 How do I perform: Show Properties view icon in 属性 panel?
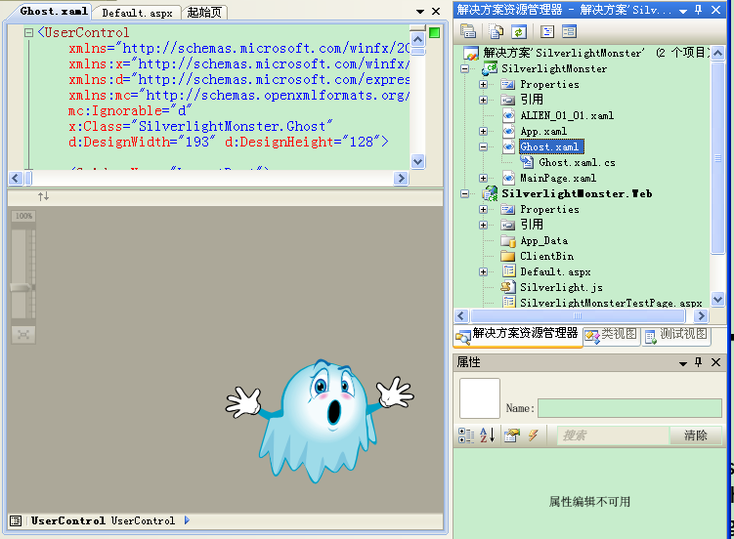511,435
